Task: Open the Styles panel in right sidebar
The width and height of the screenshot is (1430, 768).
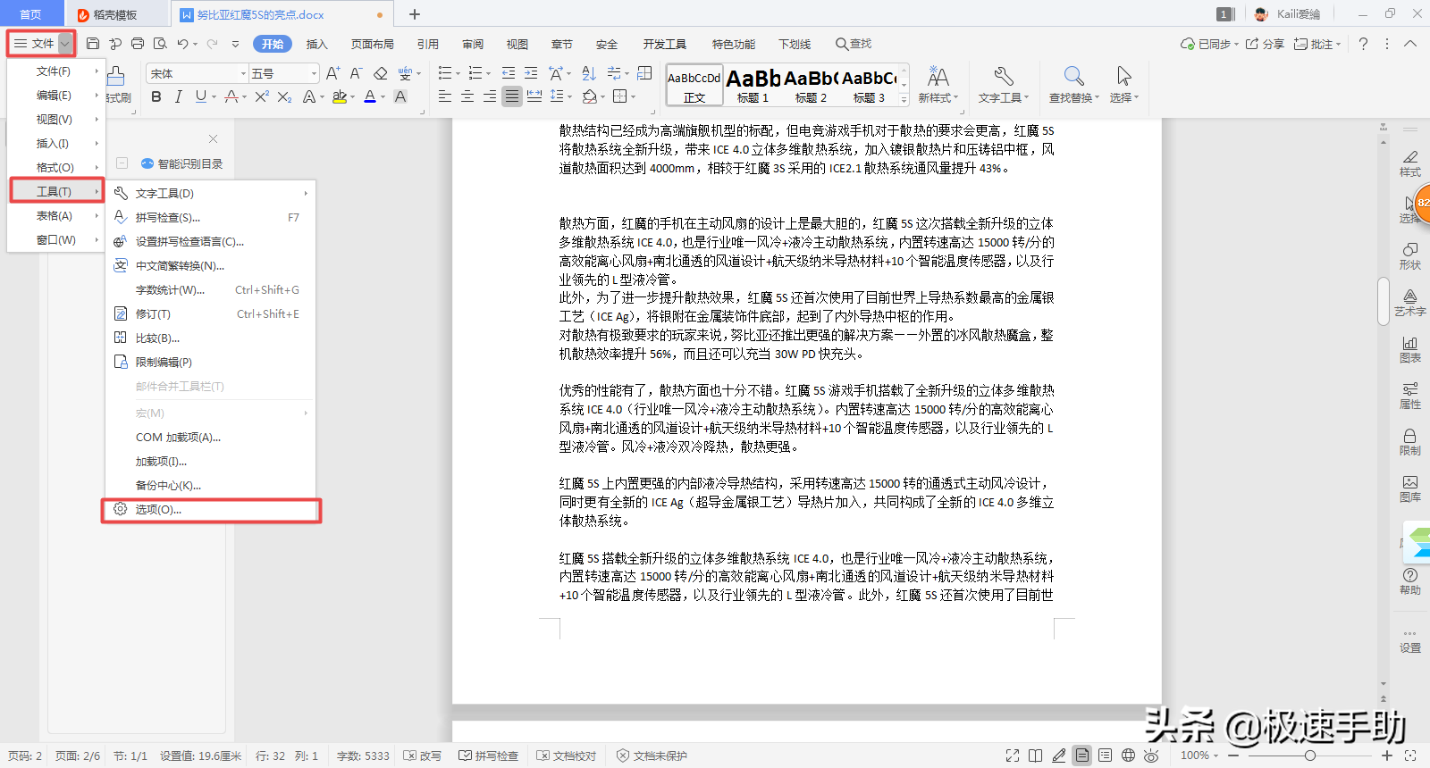Action: (x=1409, y=163)
